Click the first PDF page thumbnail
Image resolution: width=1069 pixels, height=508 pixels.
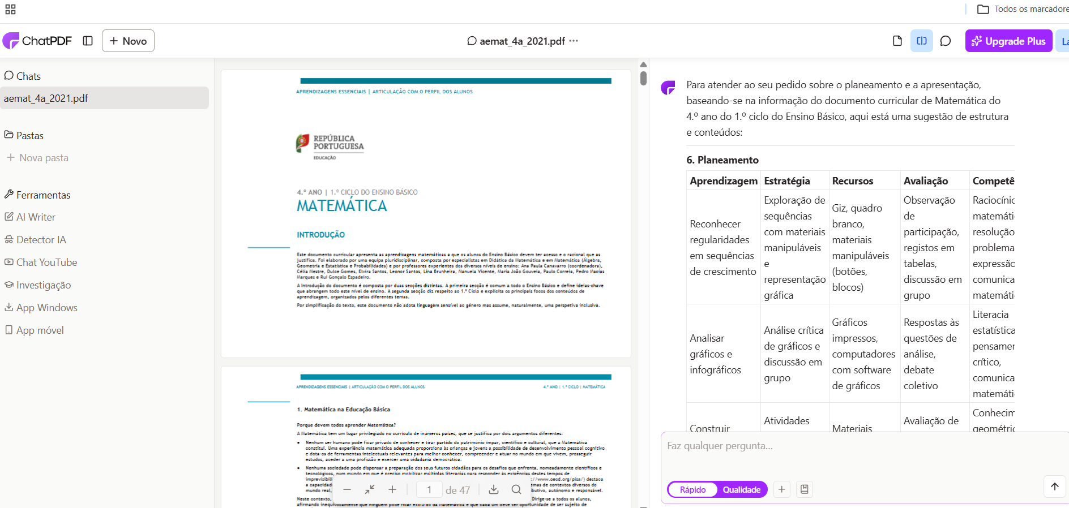(426, 214)
